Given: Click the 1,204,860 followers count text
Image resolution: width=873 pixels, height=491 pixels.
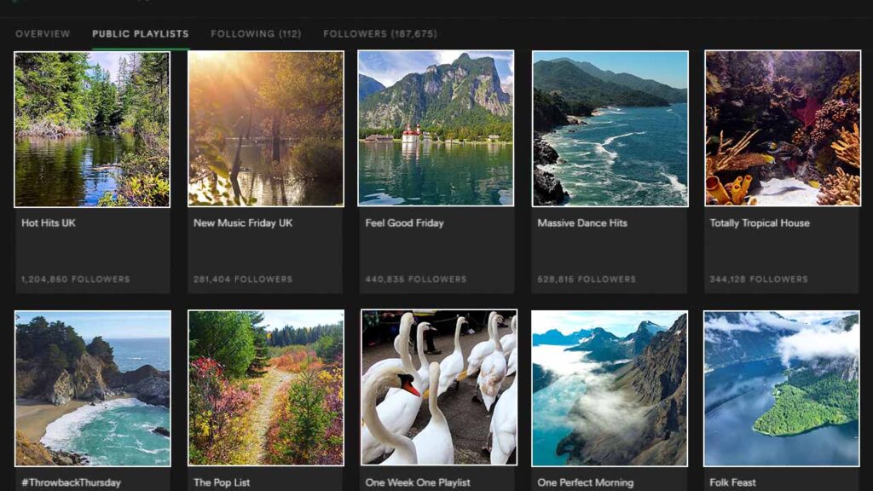Looking at the screenshot, I should click(76, 280).
